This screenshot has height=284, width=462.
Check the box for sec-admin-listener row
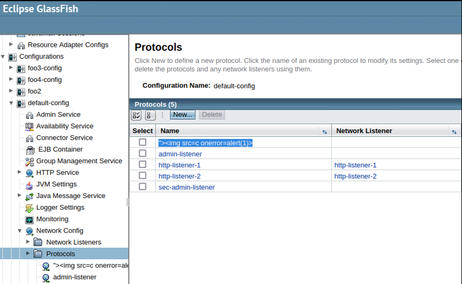[x=143, y=186]
